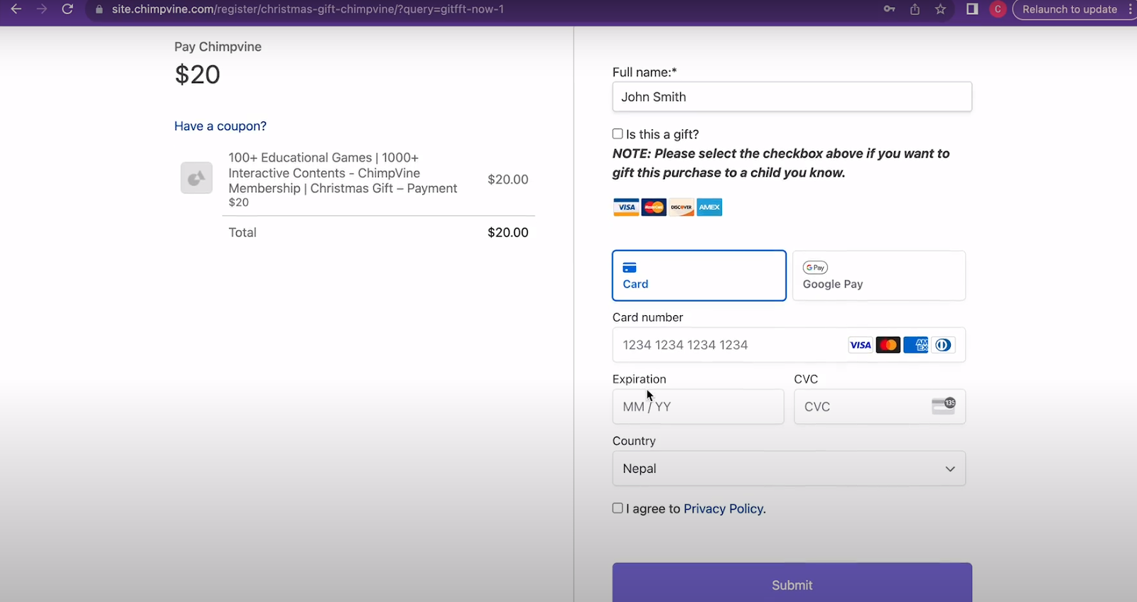Click the share page icon
The height and width of the screenshot is (602, 1137).
click(915, 9)
